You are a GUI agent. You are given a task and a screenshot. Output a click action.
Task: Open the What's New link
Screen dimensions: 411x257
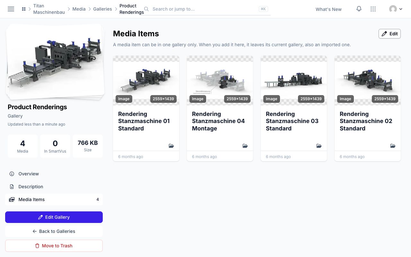coord(328,9)
